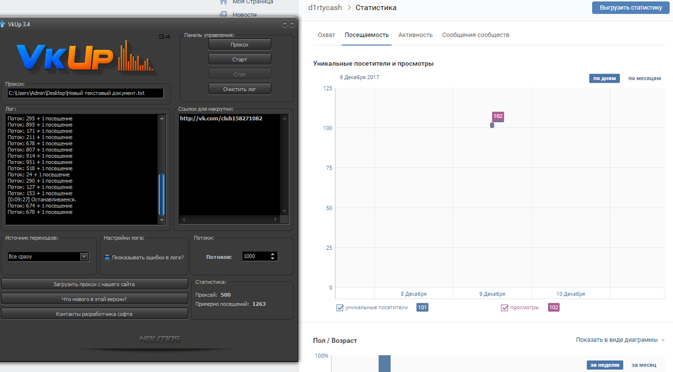673x372 pixels.
Task: Increase the Потоков thread count stepper
Action: point(273,254)
